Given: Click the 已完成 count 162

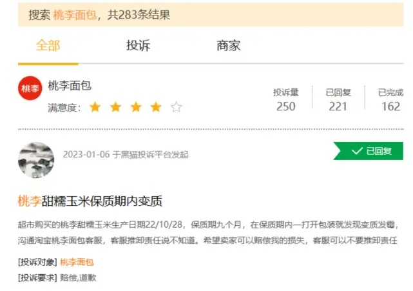Looking at the screenshot, I should click(x=391, y=106).
